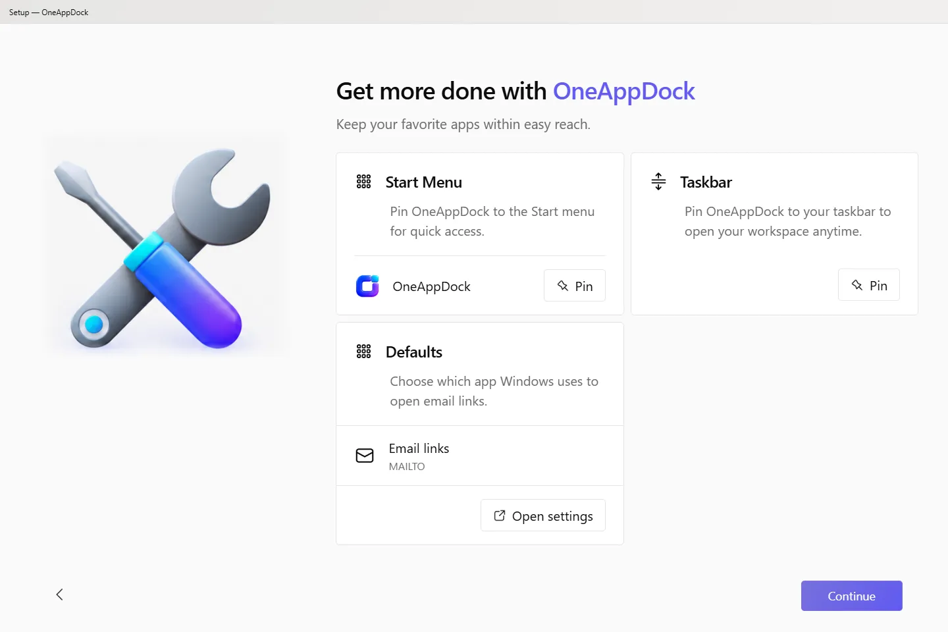Click the Start Menu heading
Image resolution: width=948 pixels, height=632 pixels.
[424, 182]
